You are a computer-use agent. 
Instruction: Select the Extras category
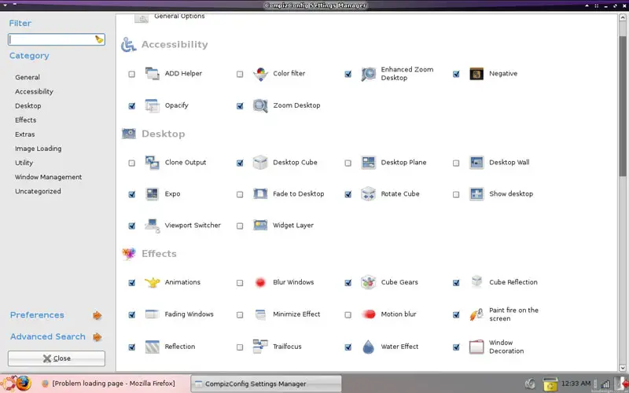click(25, 134)
